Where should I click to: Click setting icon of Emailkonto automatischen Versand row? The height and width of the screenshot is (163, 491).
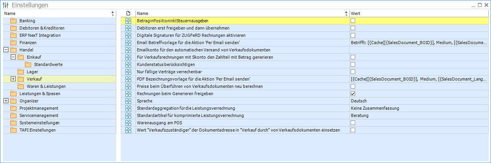click(129, 50)
